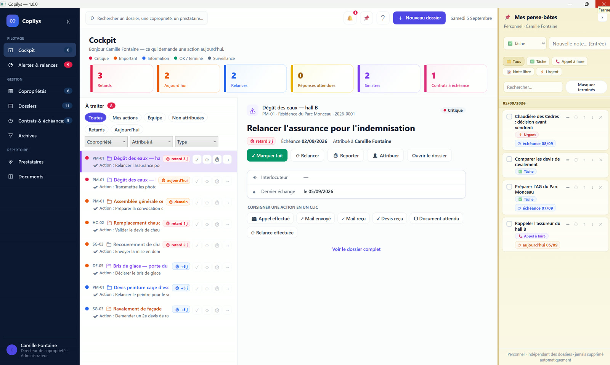Switch to the Non attribuées filter tab
Viewport: 610px width, 365px height.
(x=188, y=118)
